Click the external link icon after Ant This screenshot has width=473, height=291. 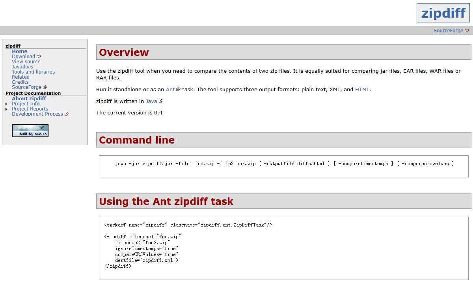point(179,89)
